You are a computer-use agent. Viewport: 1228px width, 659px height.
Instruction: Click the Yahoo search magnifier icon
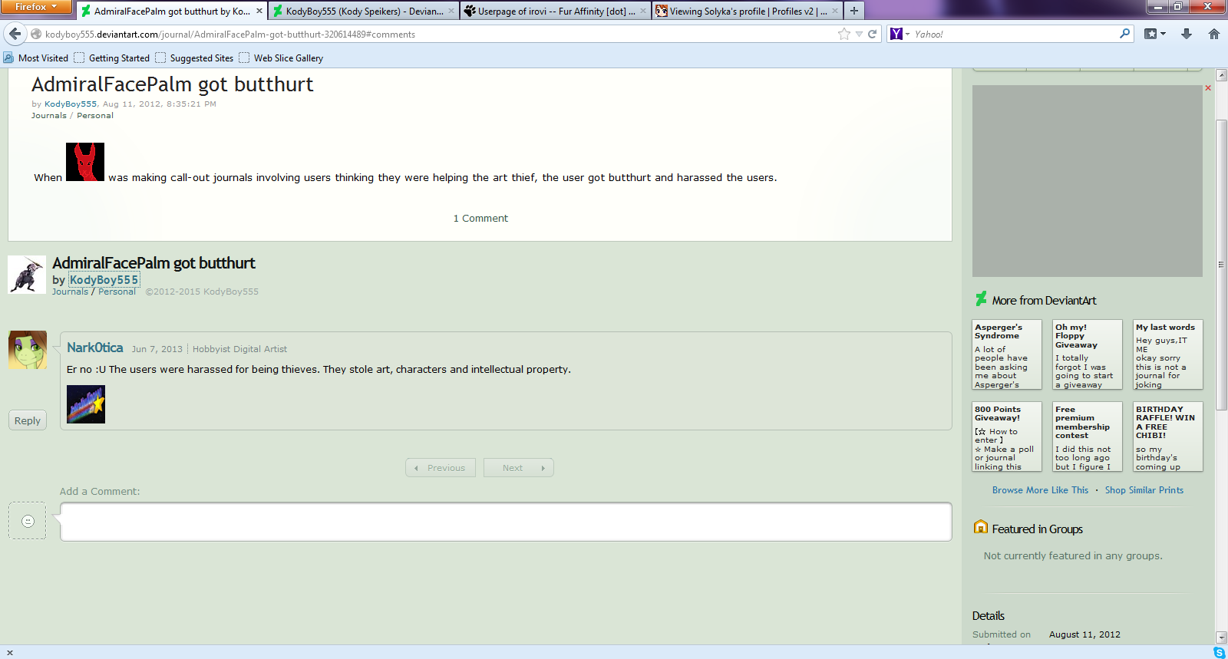coord(1124,34)
